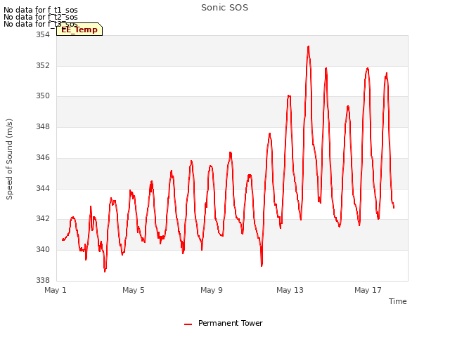The width and height of the screenshot is (450, 337).
Task: Click the 354 y-axis tick label
Action: (43, 34)
